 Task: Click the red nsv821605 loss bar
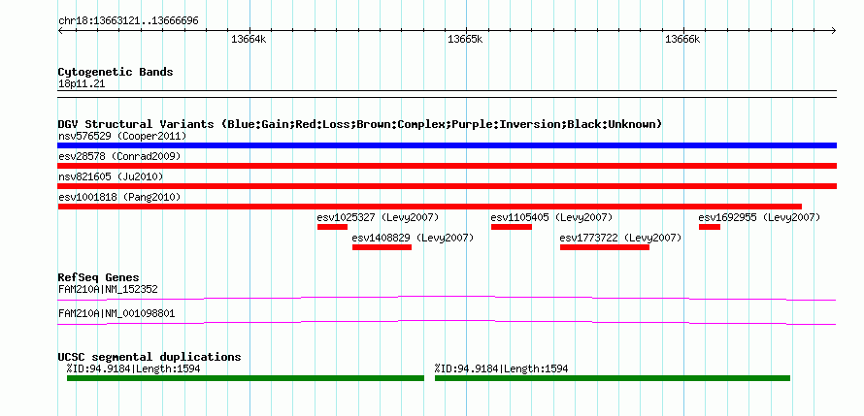[x=447, y=186]
